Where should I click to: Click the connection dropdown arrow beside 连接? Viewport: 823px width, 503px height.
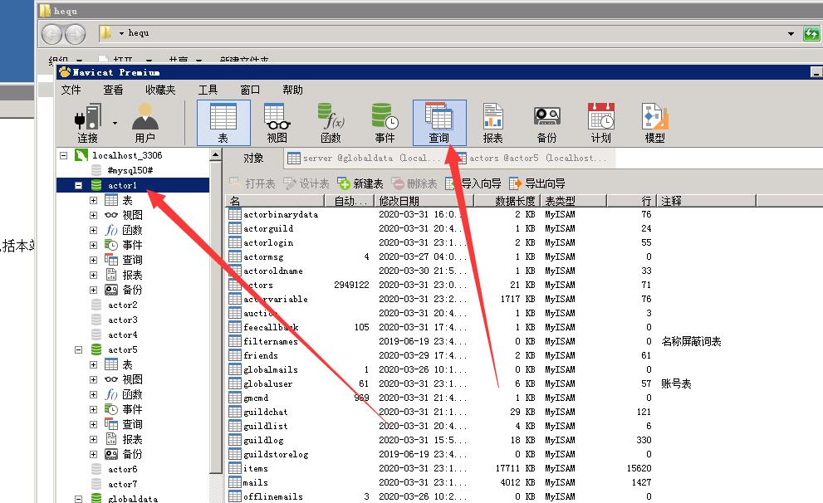pos(115,123)
